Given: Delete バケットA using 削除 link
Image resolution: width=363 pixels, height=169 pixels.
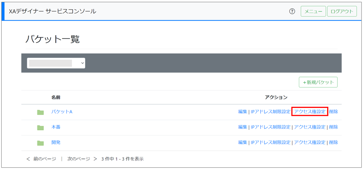Looking at the screenshot, I should [x=334, y=112].
